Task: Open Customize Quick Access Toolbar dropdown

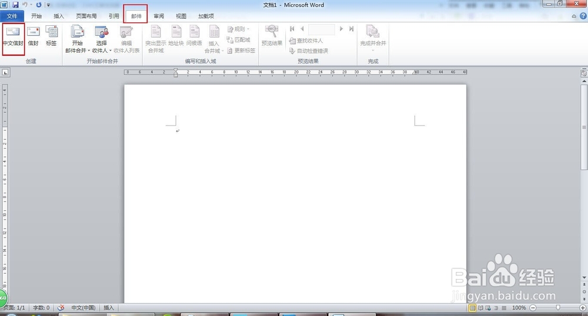Action: 48,5
